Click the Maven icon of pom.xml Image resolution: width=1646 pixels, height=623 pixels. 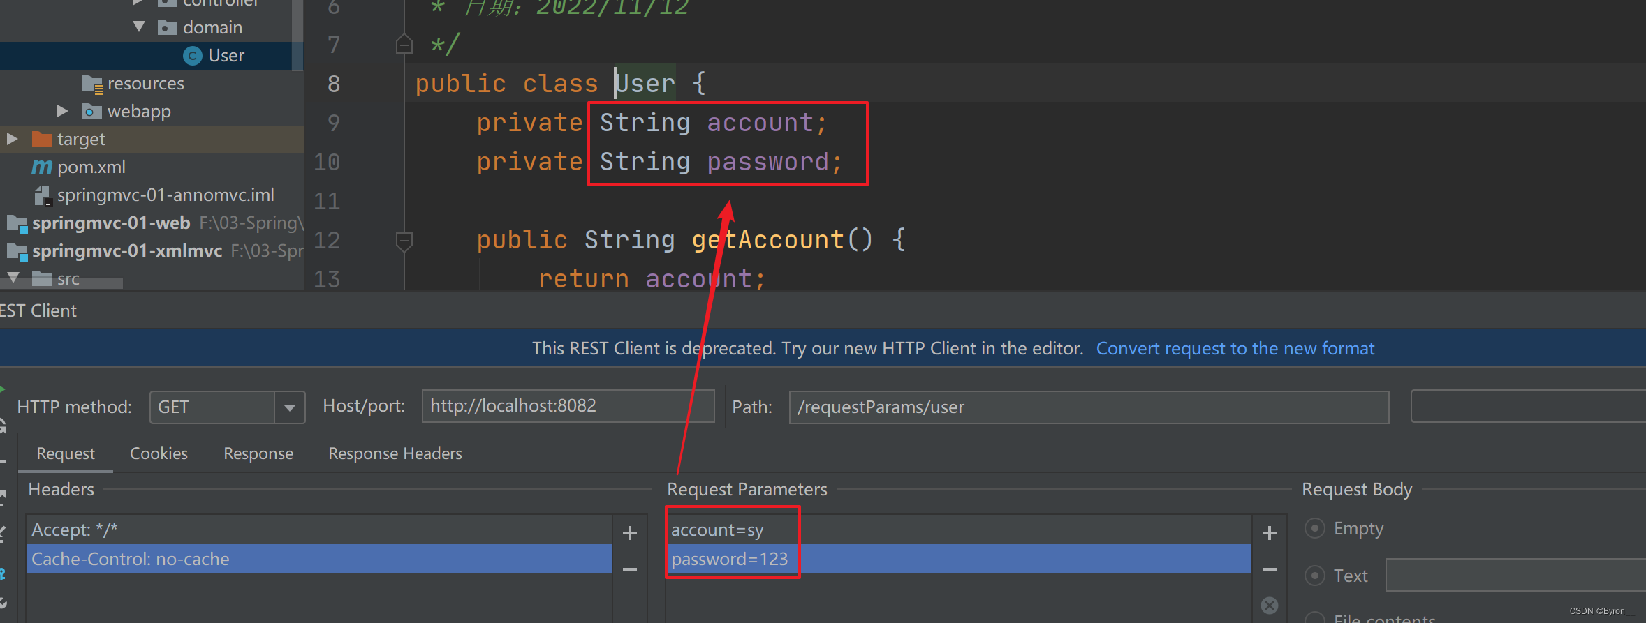pos(42,167)
